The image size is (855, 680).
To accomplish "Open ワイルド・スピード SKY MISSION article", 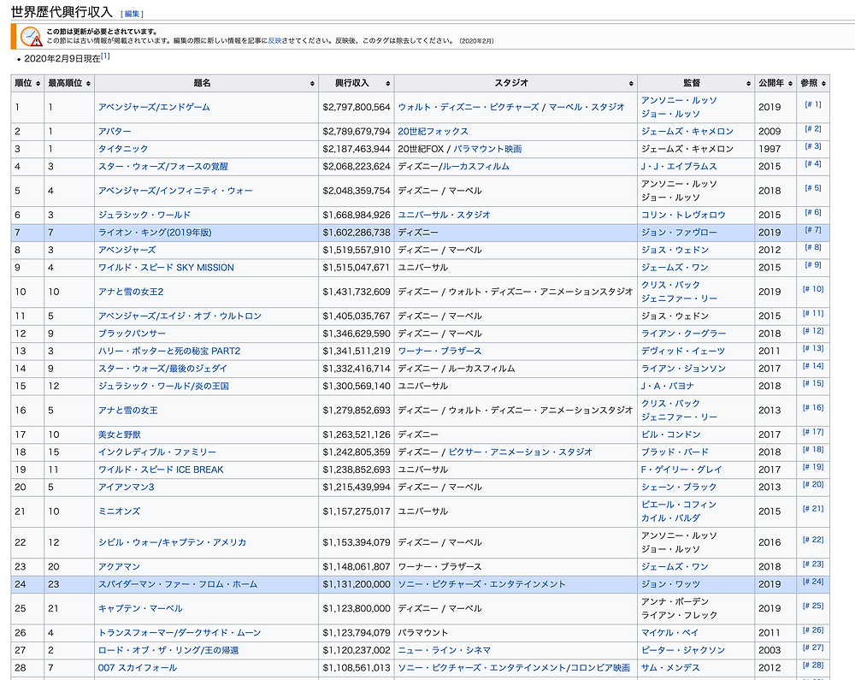I will 167,267.
